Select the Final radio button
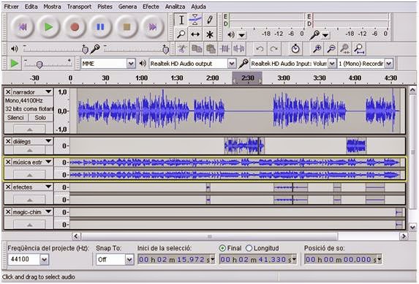The height and width of the screenshot is (284, 419). click(x=222, y=248)
